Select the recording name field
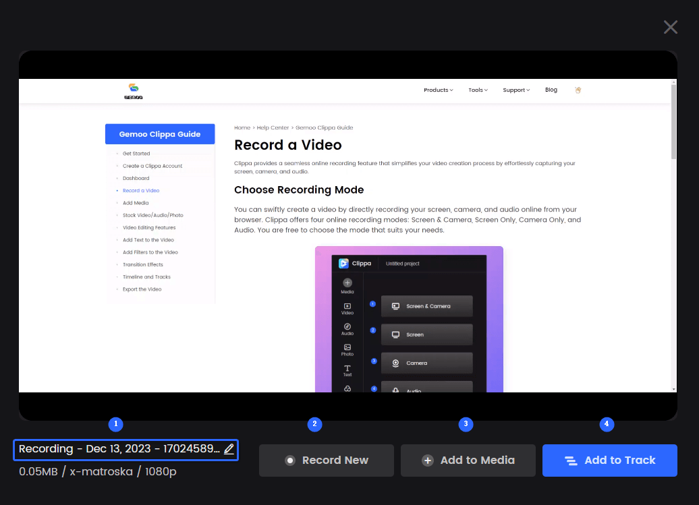The width and height of the screenshot is (699, 505). tap(126, 450)
